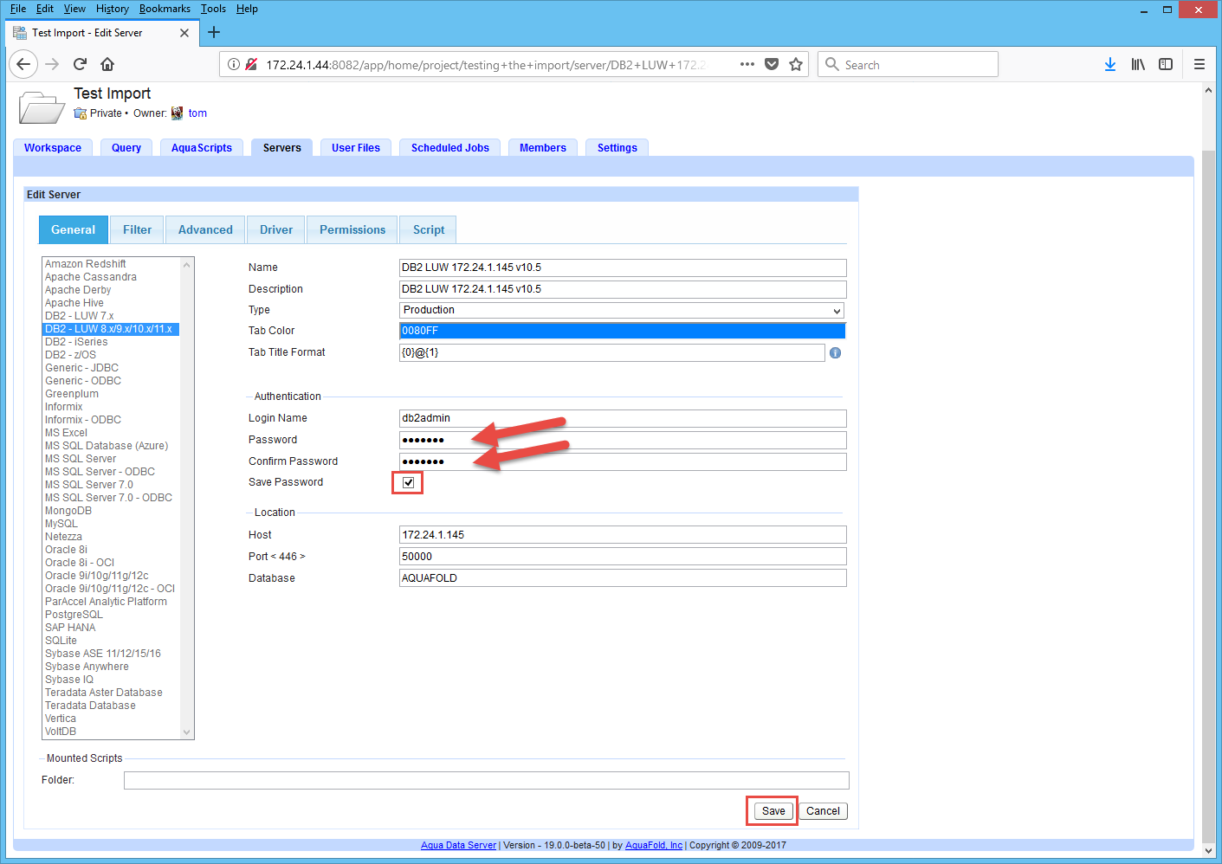Open owner tom's profile link
The width and height of the screenshot is (1222, 864).
click(x=197, y=113)
